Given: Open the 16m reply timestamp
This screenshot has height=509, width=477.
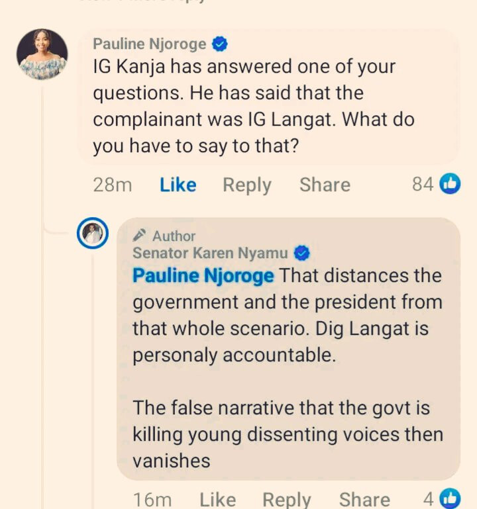Looking at the screenshot, I should point(152,499).
